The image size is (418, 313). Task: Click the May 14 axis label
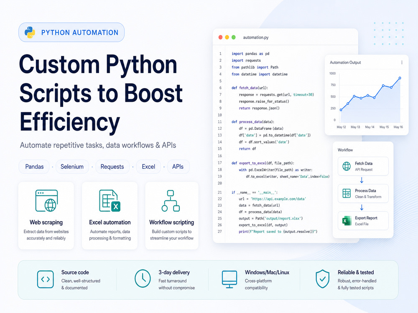(370, 127)
